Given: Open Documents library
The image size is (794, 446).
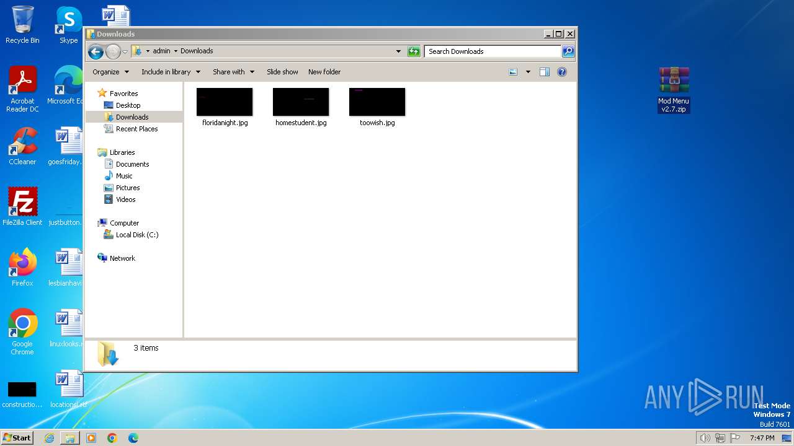Looking at the screenshot, I should coord(132,164).
